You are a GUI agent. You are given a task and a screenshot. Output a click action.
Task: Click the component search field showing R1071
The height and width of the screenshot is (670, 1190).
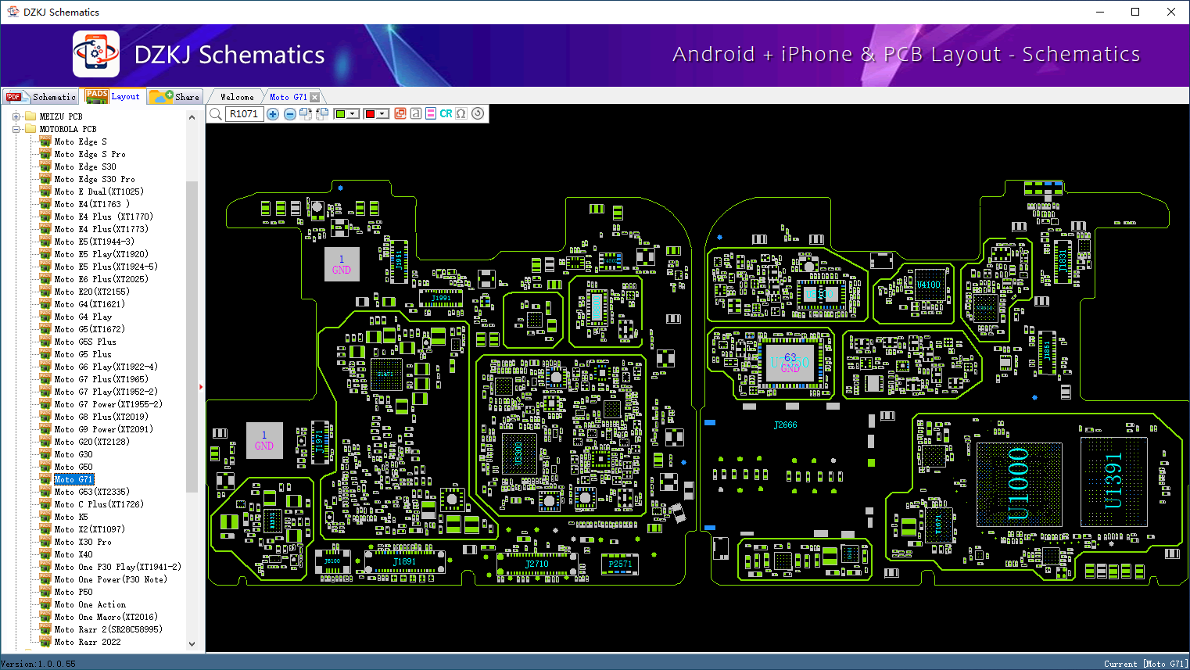[x=245, y=114]
